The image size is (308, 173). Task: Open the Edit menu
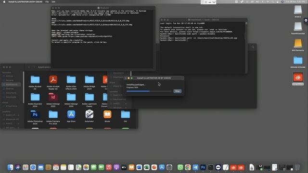coord(53,2)
